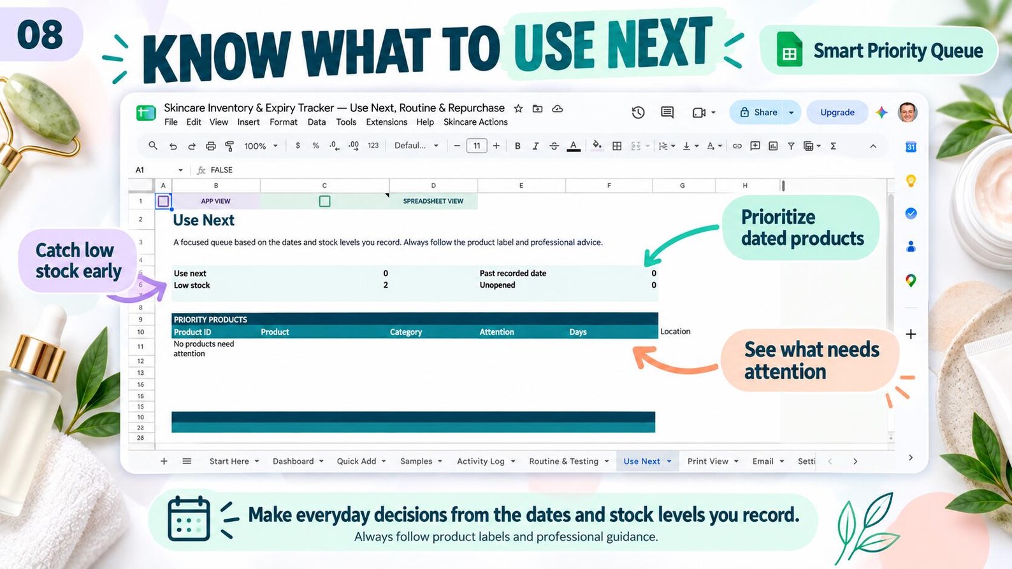
Task: Insert a link
Action: click(x=737, y=146)
